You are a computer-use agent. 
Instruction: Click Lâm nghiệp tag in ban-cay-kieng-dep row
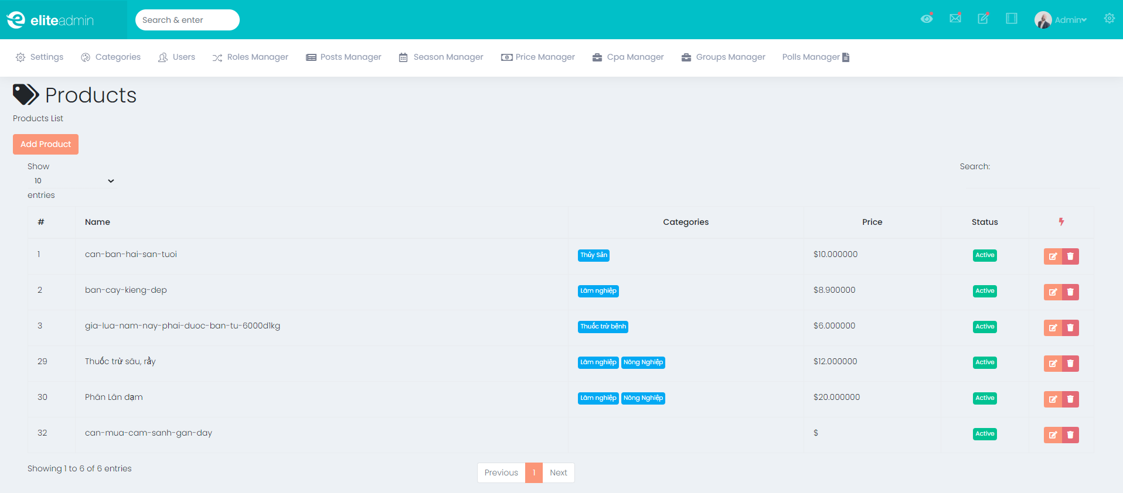click(x=598, y=291)
